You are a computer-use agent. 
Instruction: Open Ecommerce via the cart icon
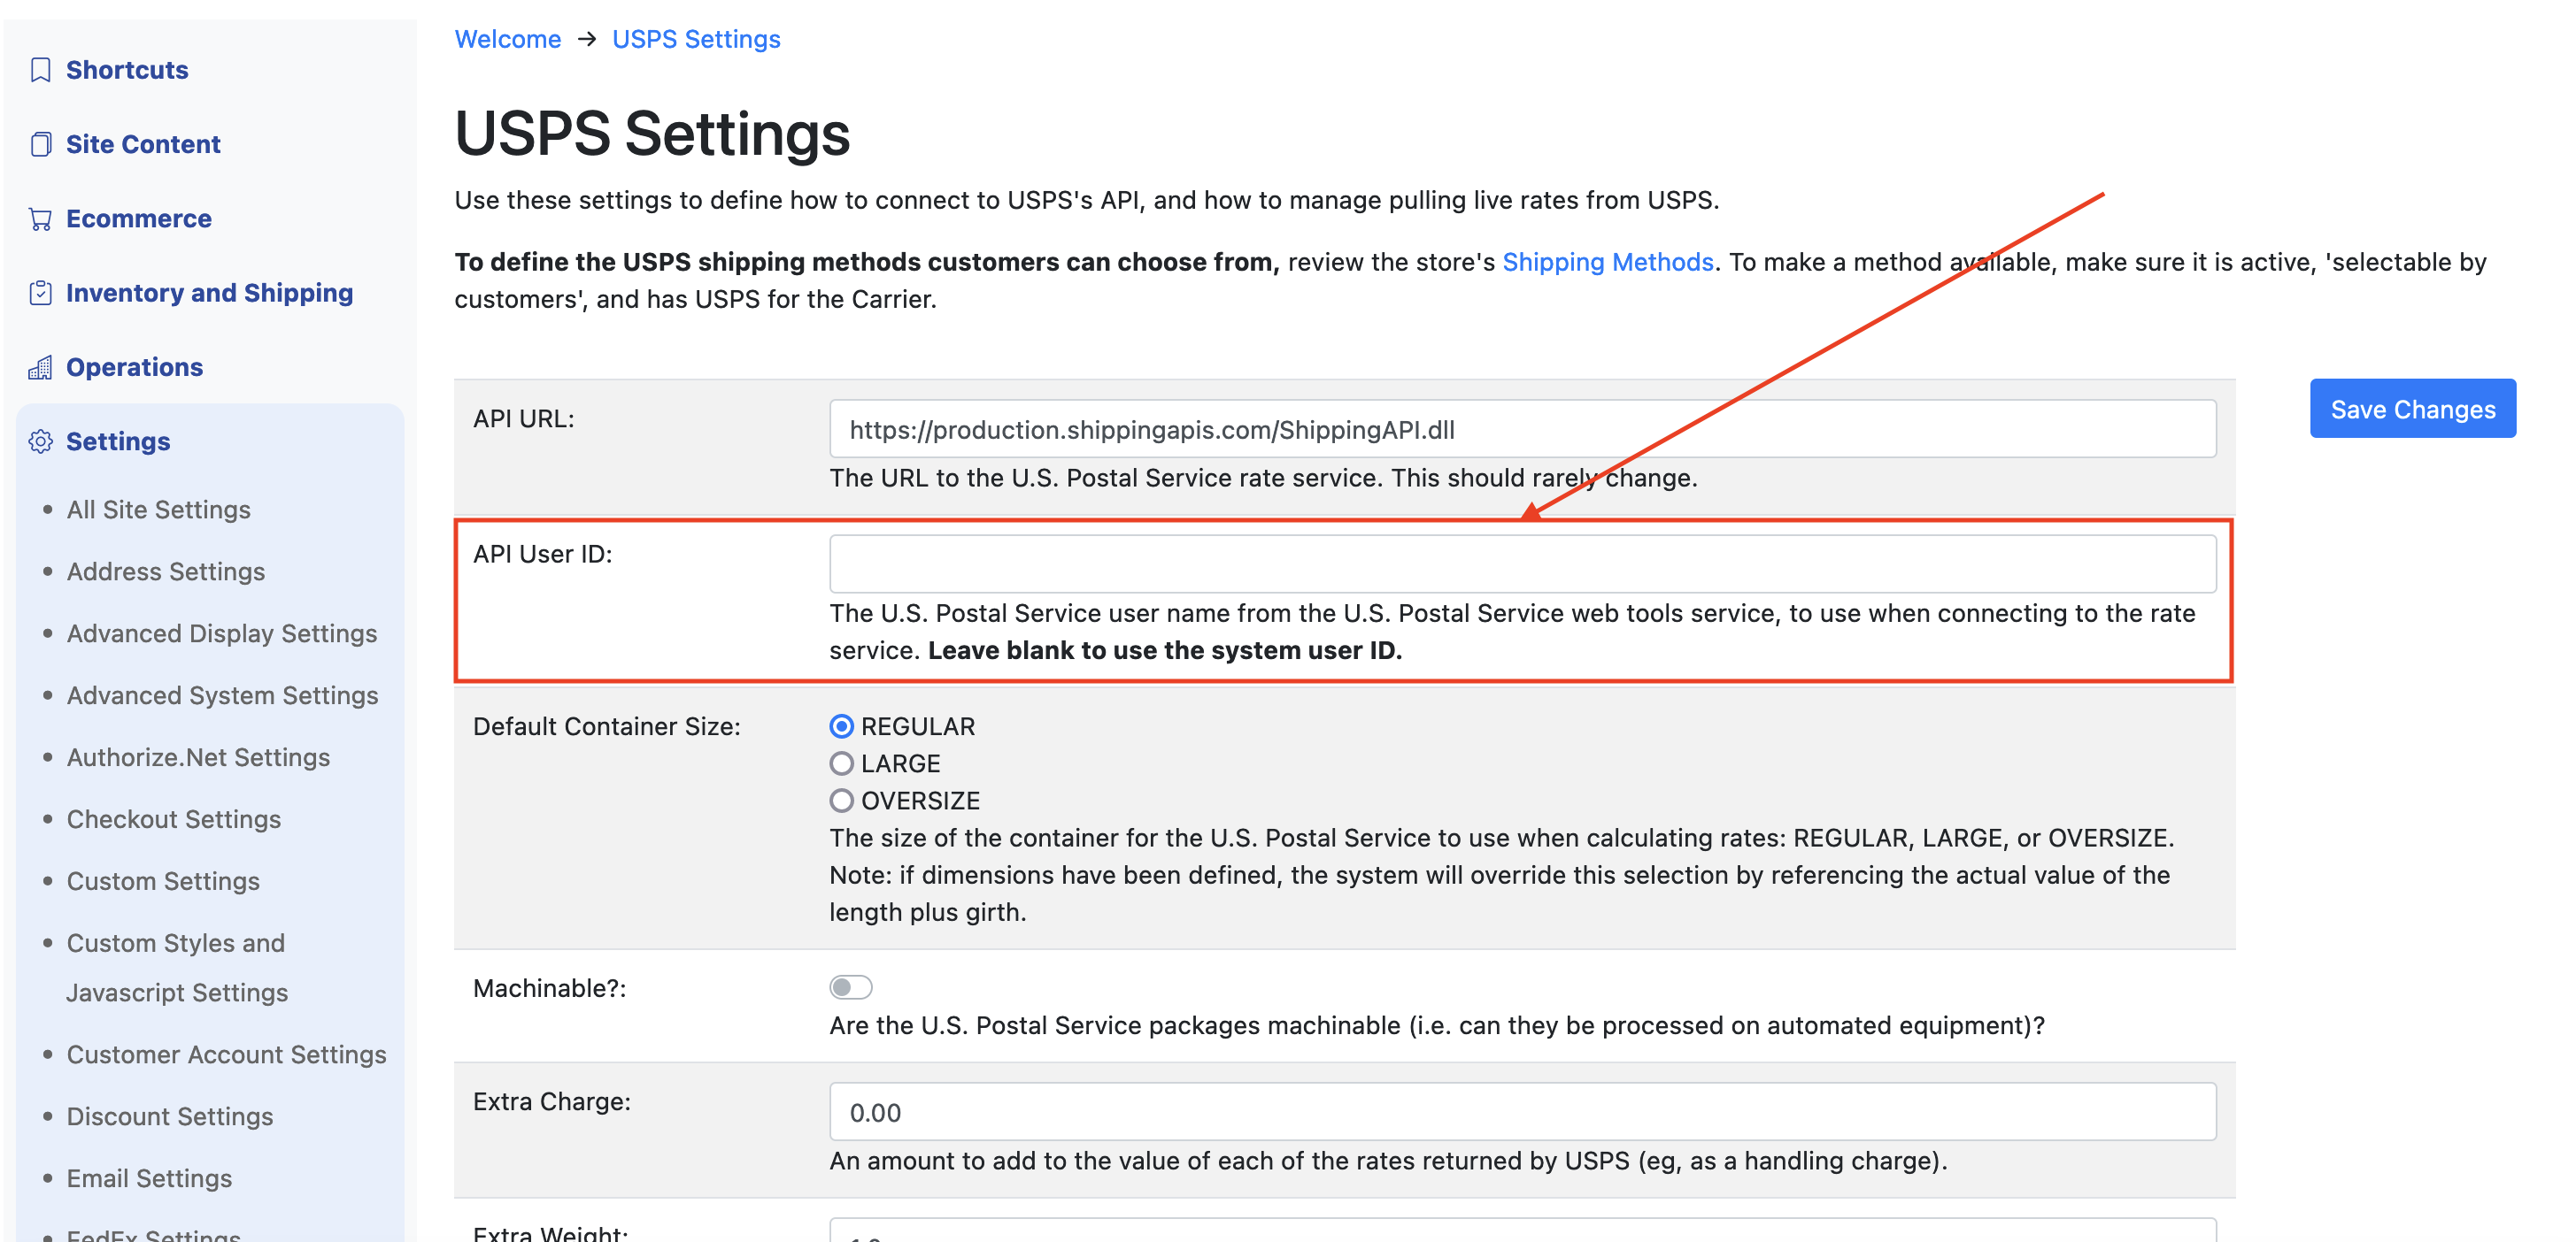[x=40, y=218]
